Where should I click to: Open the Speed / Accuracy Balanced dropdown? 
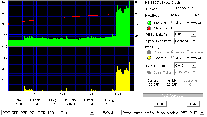[x=185, y=41]
